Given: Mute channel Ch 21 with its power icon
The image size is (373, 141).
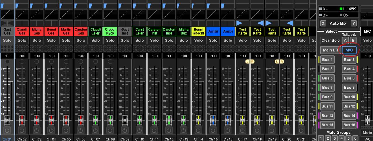Looking at the screenshot, I should click(x=301, y=130).
